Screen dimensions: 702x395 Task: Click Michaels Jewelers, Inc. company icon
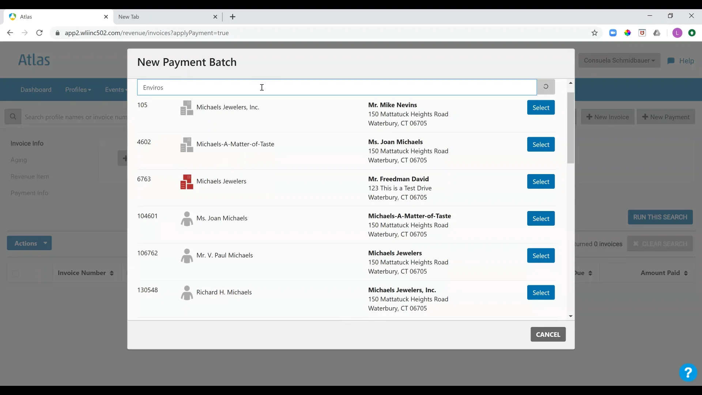point(186,108)
